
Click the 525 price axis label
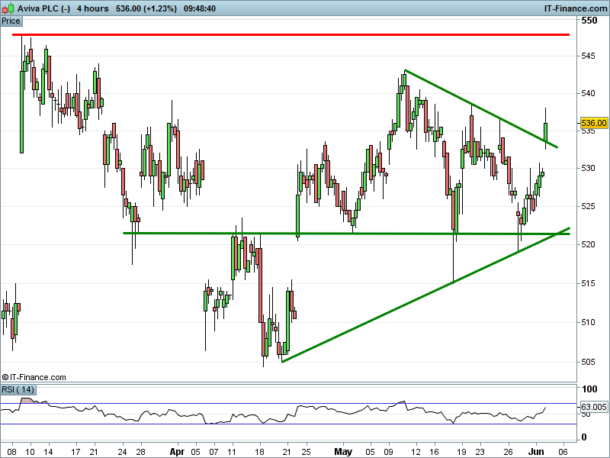point(588,206)
